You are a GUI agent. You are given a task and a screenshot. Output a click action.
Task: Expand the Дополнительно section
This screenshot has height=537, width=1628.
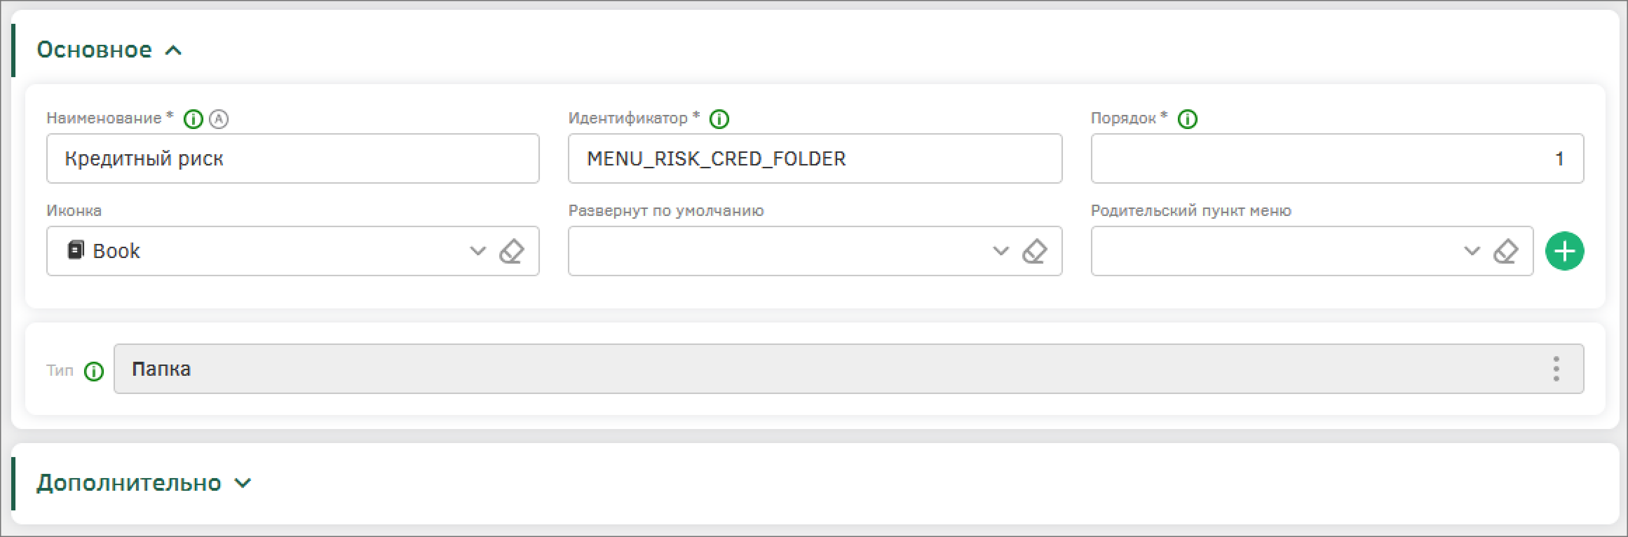tap(243, 483)
